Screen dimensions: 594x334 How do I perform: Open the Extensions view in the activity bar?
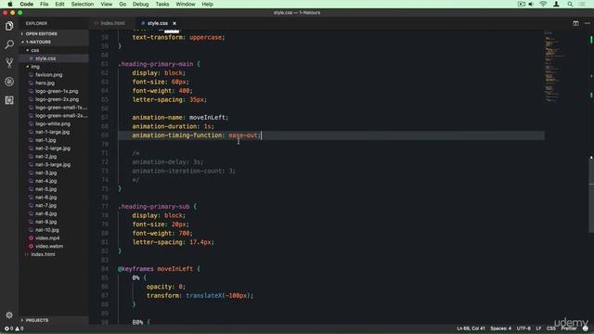9,100
